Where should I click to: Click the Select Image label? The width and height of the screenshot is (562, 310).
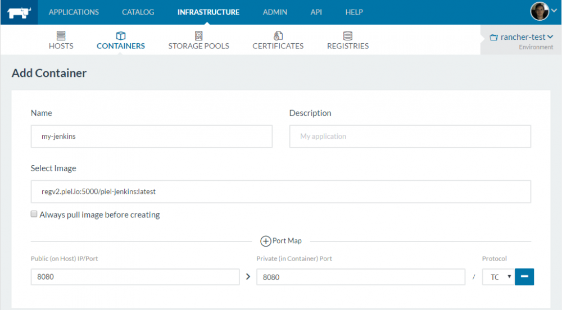click(x=53, y=168)
